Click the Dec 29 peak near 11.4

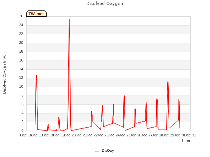pos(168,81)
